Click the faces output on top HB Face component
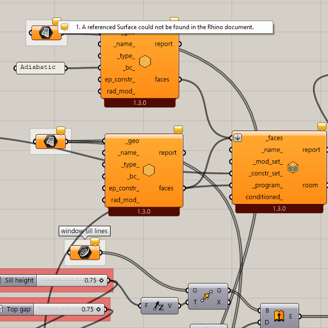 (162, 79)
